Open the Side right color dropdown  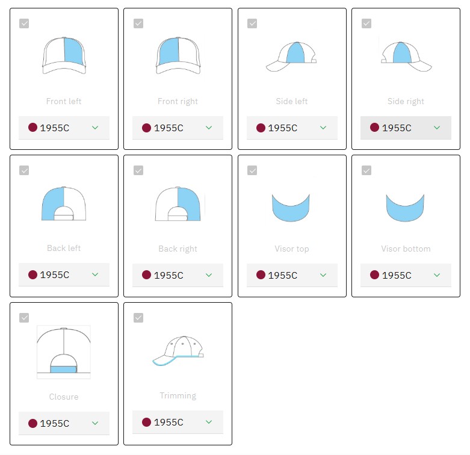406,128
